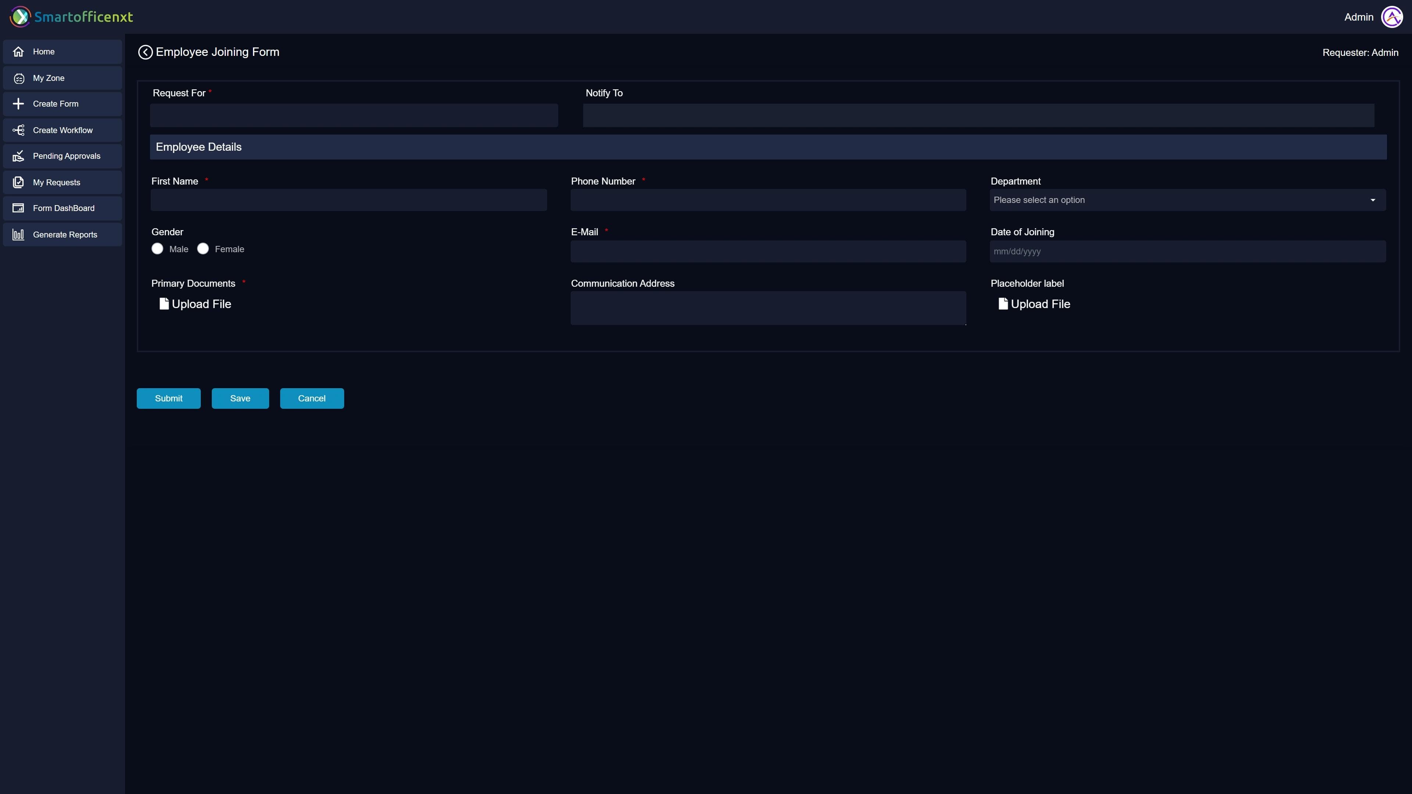Select the My Requests document icon
Viewport: 1412px width, 794px height.
[x=19, y=182]
